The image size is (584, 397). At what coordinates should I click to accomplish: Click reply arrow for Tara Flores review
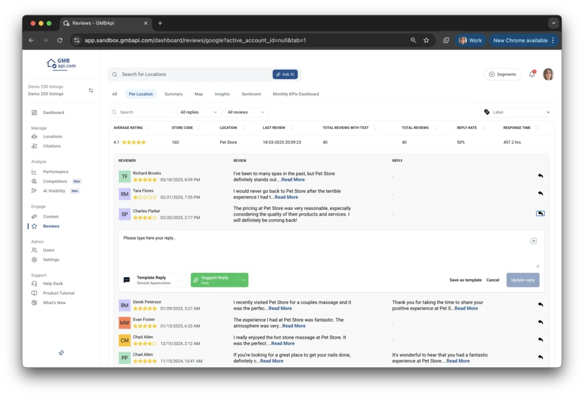click(x=540, y=193)
